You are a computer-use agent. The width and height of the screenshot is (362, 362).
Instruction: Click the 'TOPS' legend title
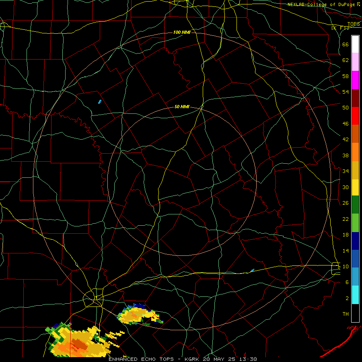(354, 24)
